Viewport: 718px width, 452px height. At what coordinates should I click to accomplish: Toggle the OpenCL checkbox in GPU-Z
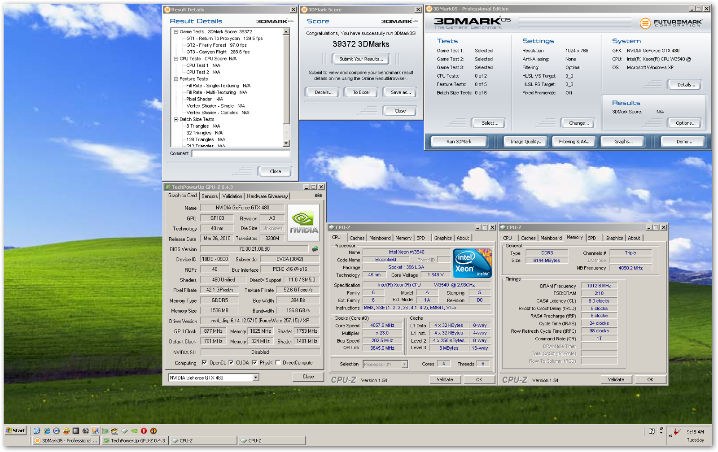click(x=205, y=363)
